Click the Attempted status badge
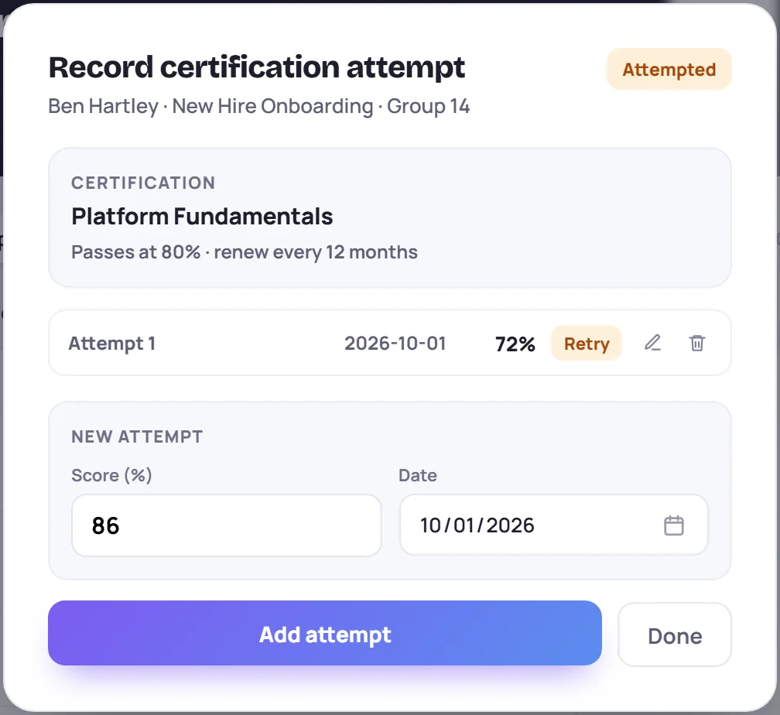The image size is (780, 715). point(669,69)
